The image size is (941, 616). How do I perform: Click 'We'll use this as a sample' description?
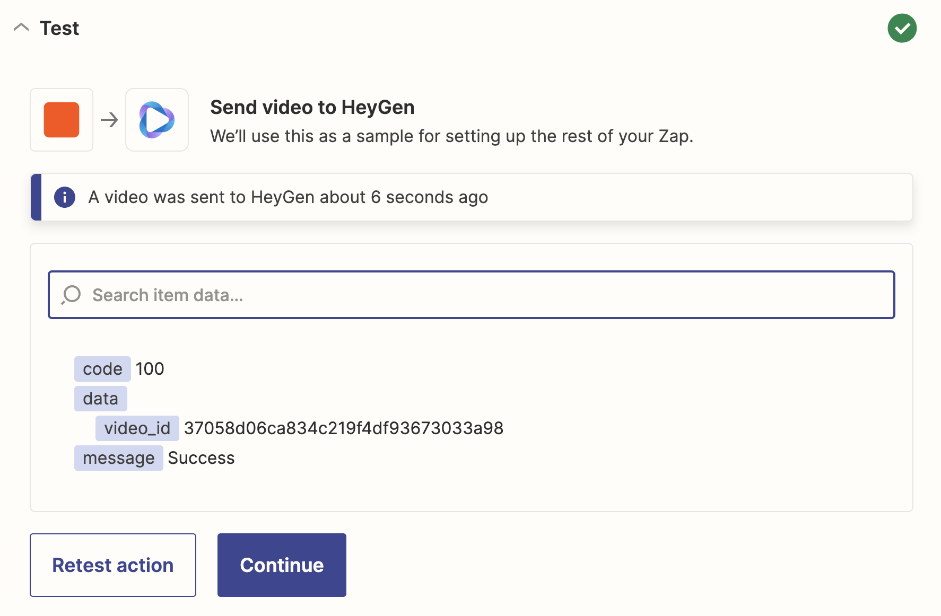point(452,136)
